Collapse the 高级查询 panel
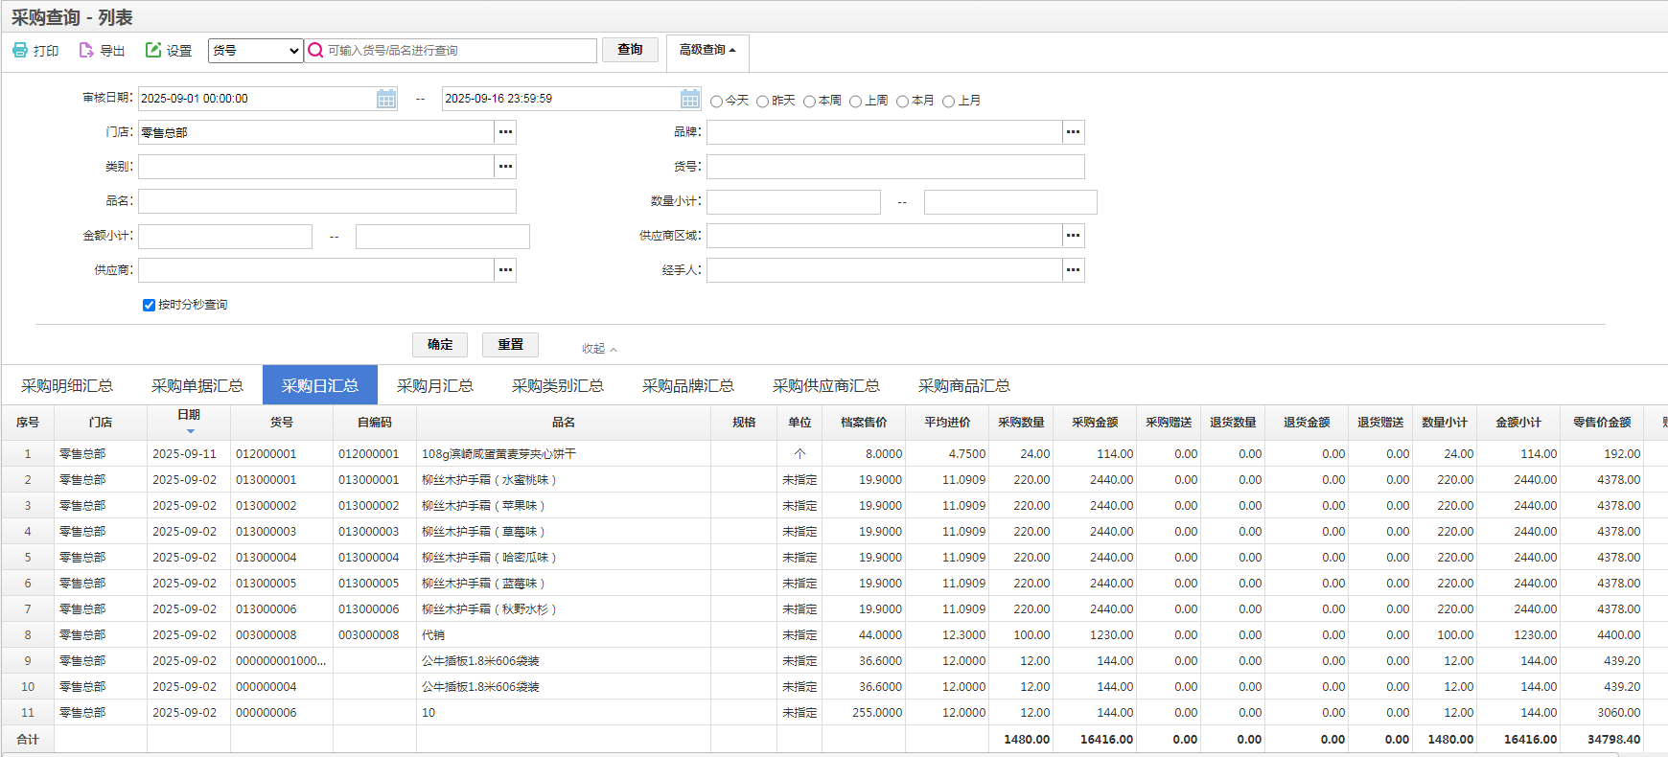Image resolution: width=1668 pixels, height=757 pixels. 707,50
